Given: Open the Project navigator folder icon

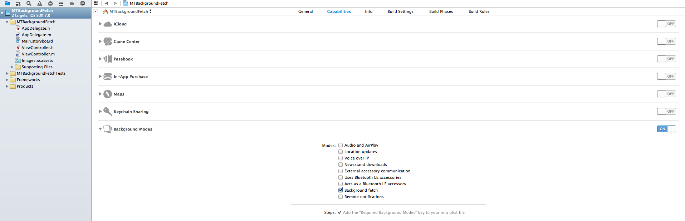Looking at the screenshot, I should coord(7,4).
